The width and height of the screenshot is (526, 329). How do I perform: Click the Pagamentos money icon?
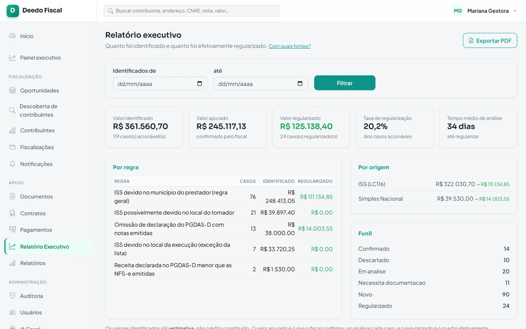click(12, 230)
